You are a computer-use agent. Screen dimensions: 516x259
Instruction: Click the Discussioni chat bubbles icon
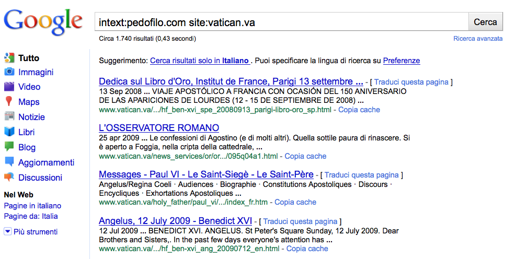[x=9, y=178]
